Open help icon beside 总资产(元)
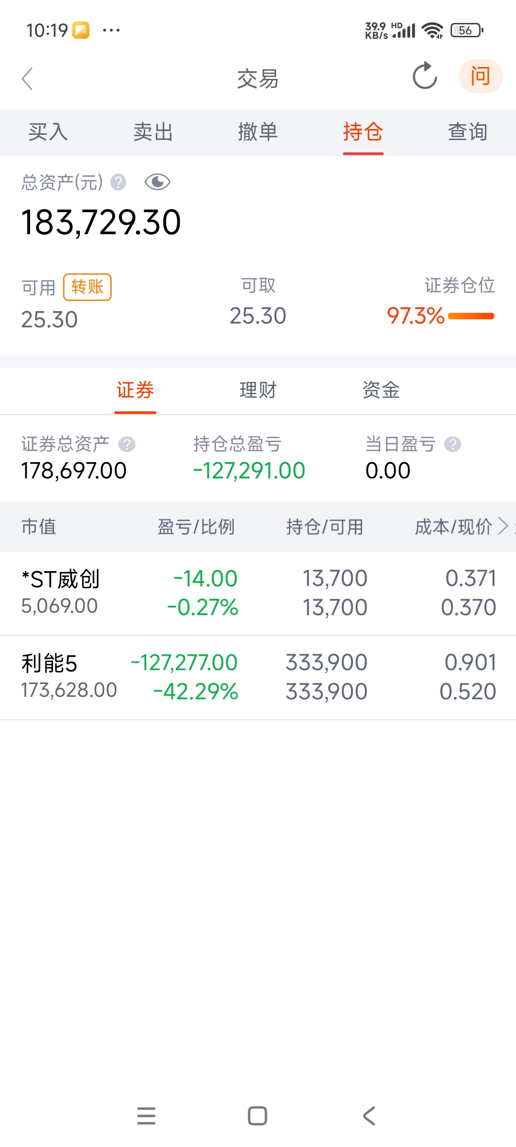Screen dimensions: 516x1147 click(118, 182)
